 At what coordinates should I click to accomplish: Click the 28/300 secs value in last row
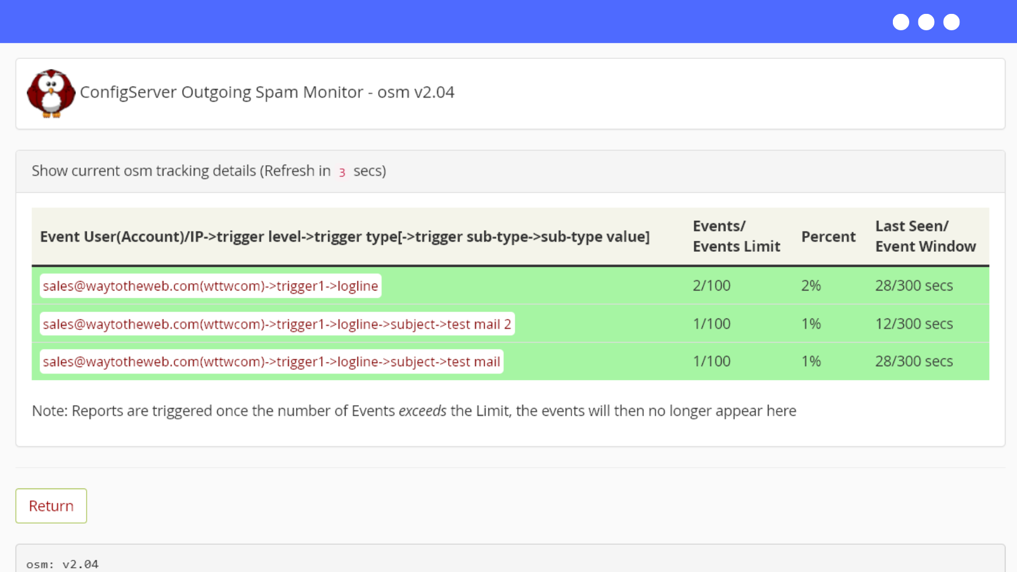pos(913,361)
